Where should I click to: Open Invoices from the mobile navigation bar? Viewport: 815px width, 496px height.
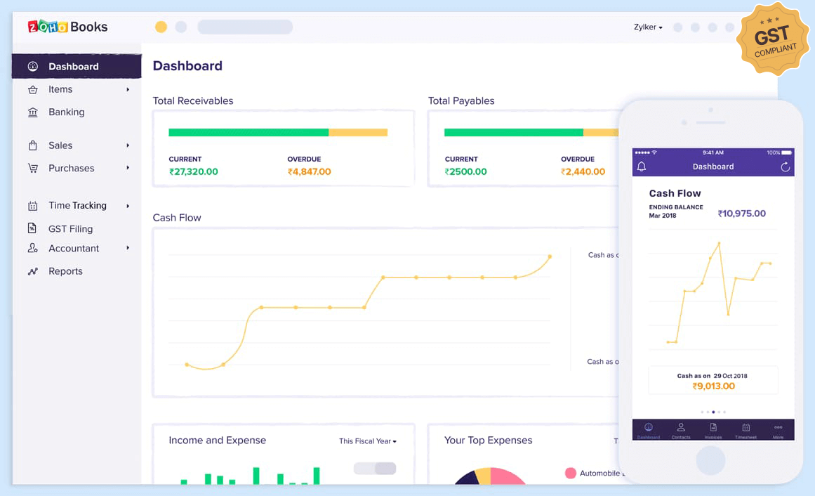tap(713, 429)
